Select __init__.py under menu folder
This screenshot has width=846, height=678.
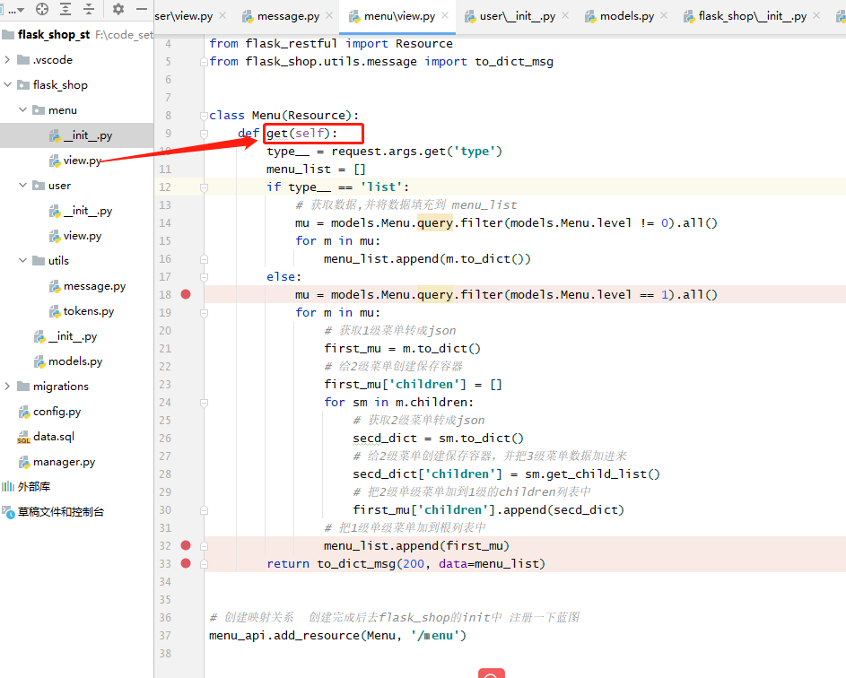(x=76, y=135)
